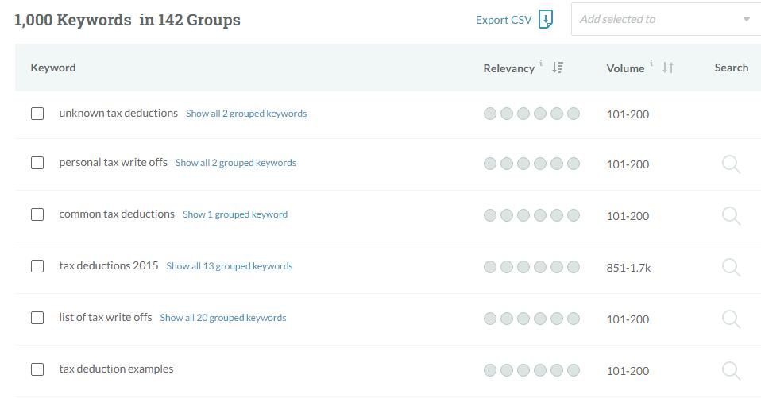Click the Relevancy info tooltip marker

(x=541, y=63)
